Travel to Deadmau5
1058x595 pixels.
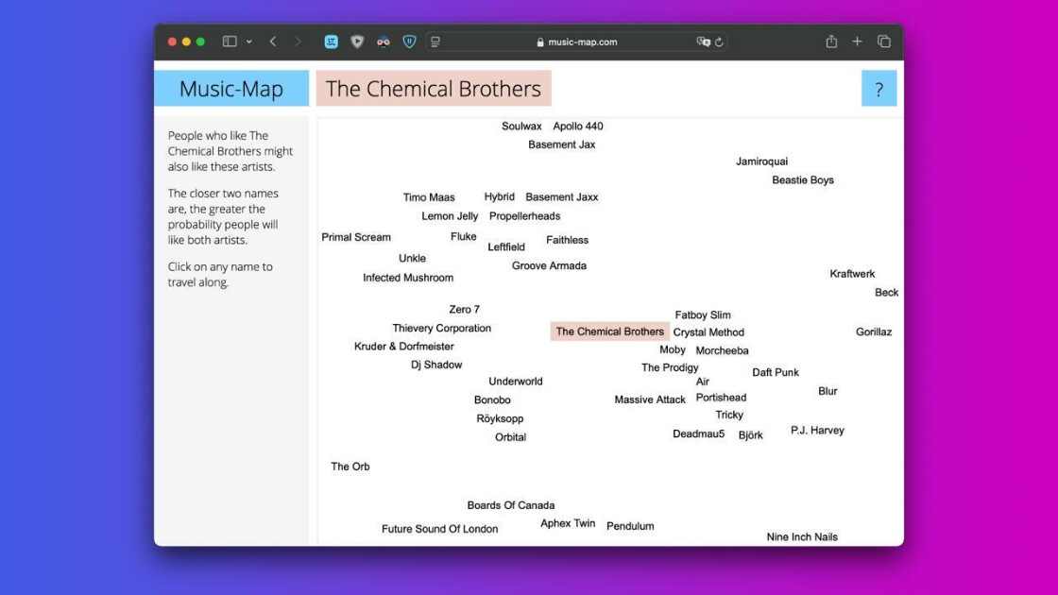point(698,433)
